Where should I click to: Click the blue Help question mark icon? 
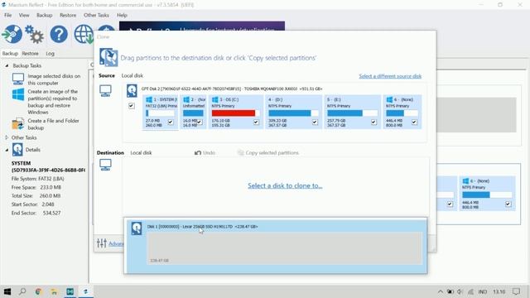point(59,34)
